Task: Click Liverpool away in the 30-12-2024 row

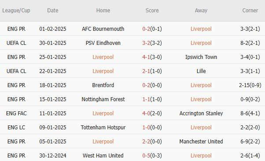Action: click(201, 156)
